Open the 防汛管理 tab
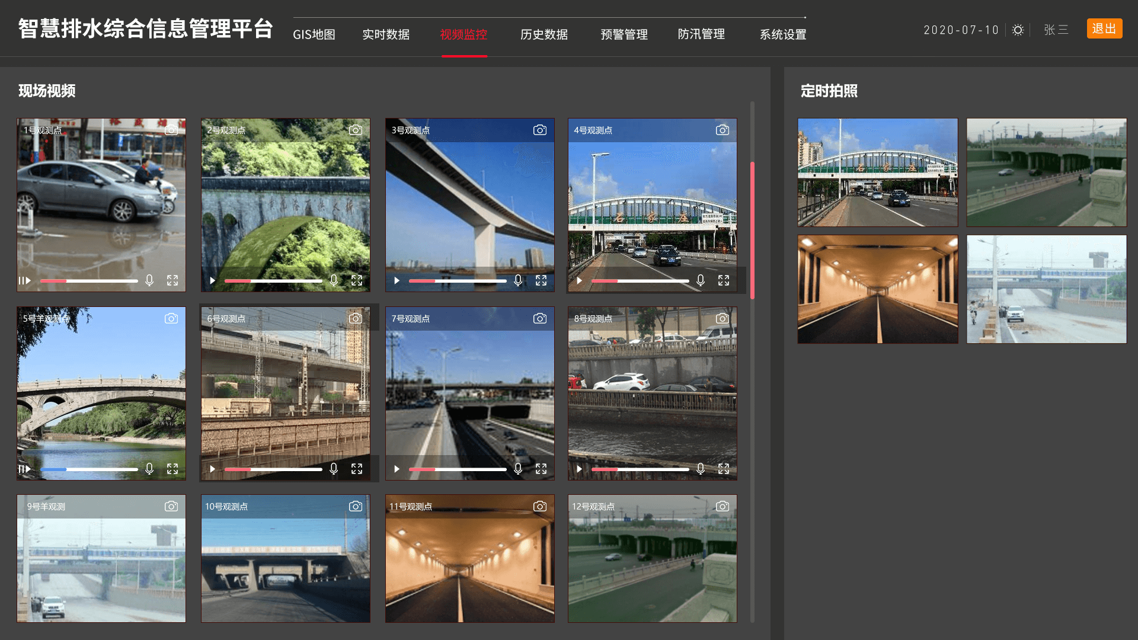Screen dimensions: 1138x640 (x=702, y=34)
